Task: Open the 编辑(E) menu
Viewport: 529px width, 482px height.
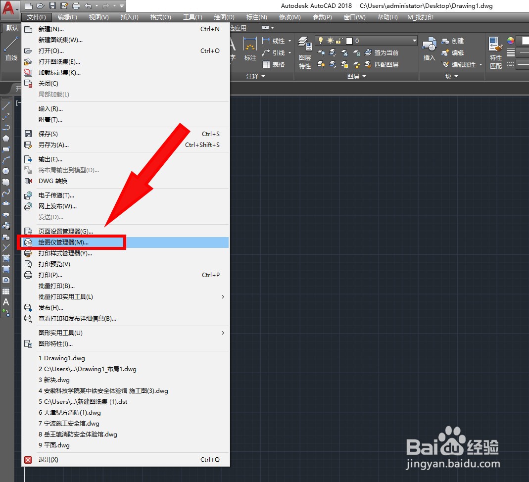Action: (x=67, y=17)
